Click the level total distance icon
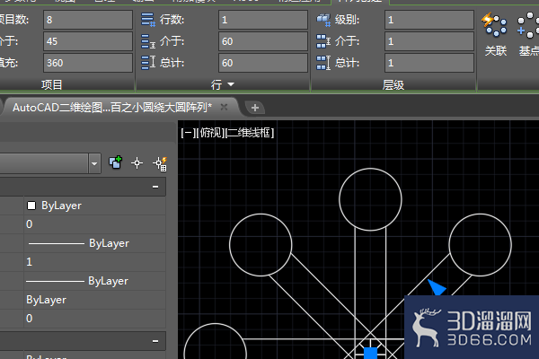This screenshot has width=539, height=359. click(323, 63)
